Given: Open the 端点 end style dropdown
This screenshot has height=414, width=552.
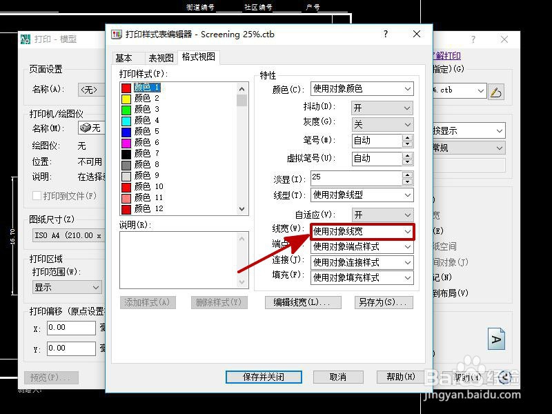Looking at the screenshot, I should (x=362, y=247).
